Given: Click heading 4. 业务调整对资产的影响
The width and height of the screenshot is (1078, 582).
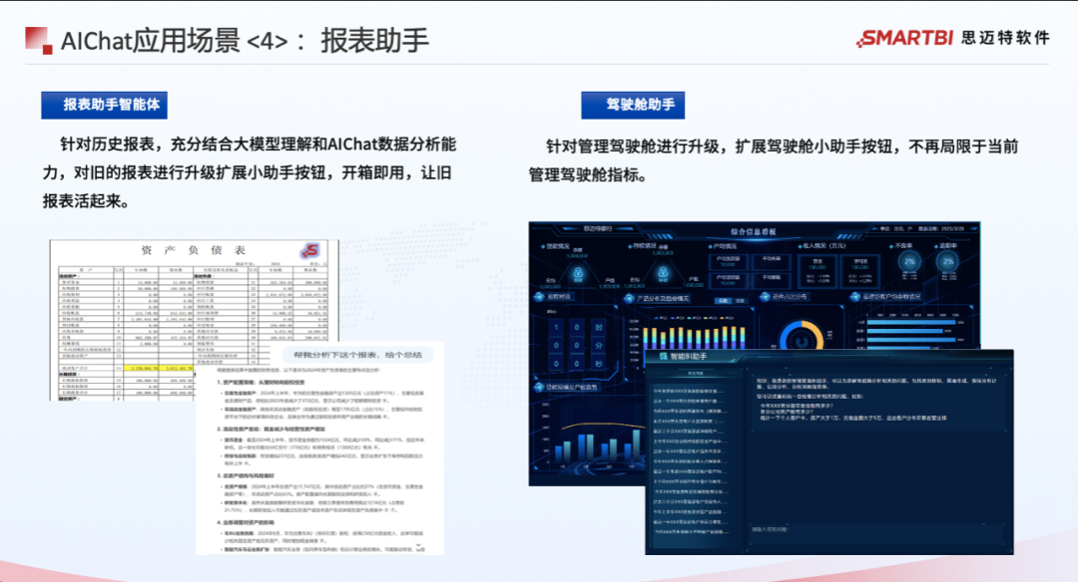Looking at the screenshot, I should (247, 521).
